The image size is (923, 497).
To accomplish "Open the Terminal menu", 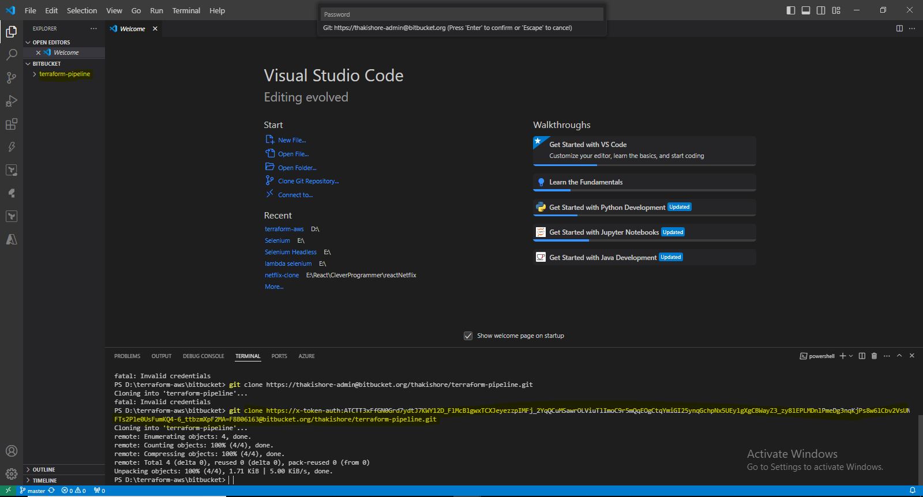I will pos(186,10).
